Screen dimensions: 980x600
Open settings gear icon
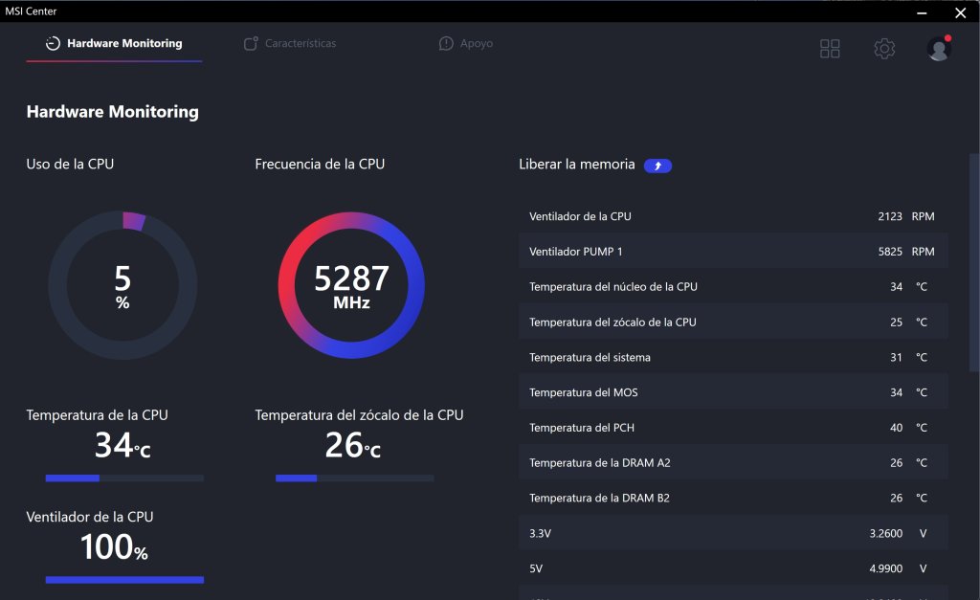884,49
